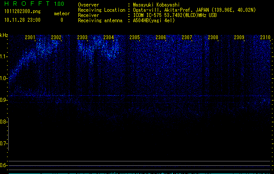This screenshot has height=174, width=274.
Task: Click the 2308 time marker
Action: click(213, 37)
